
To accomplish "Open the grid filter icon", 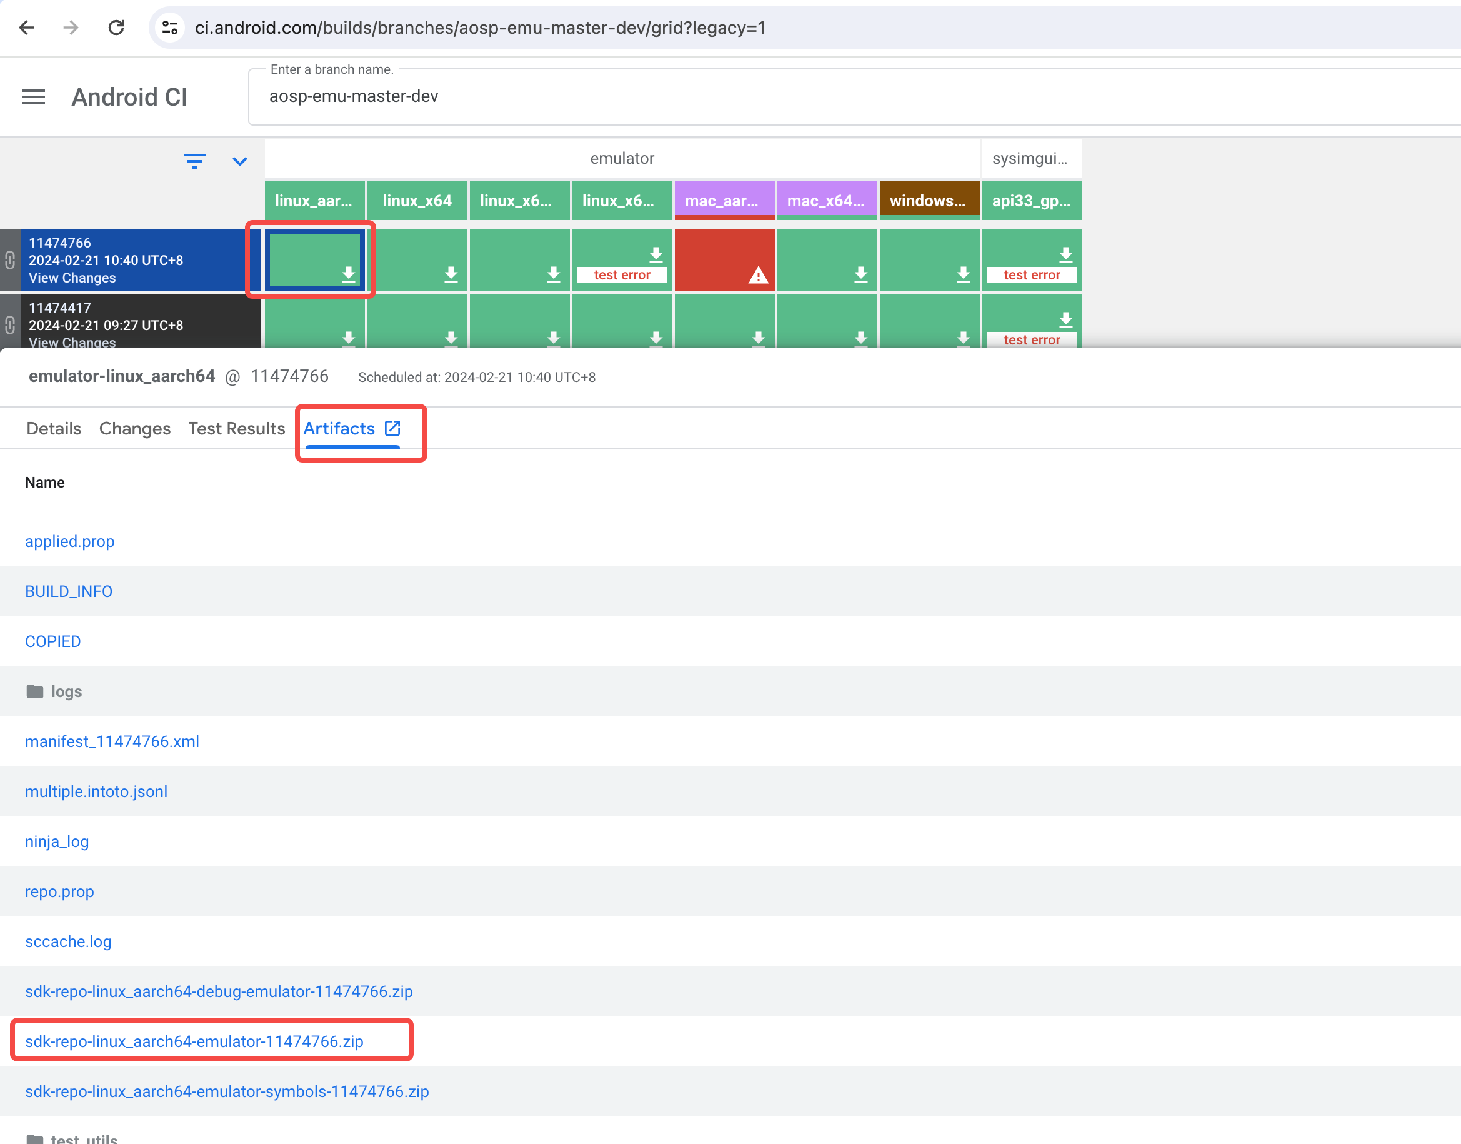I will [195, 161].
